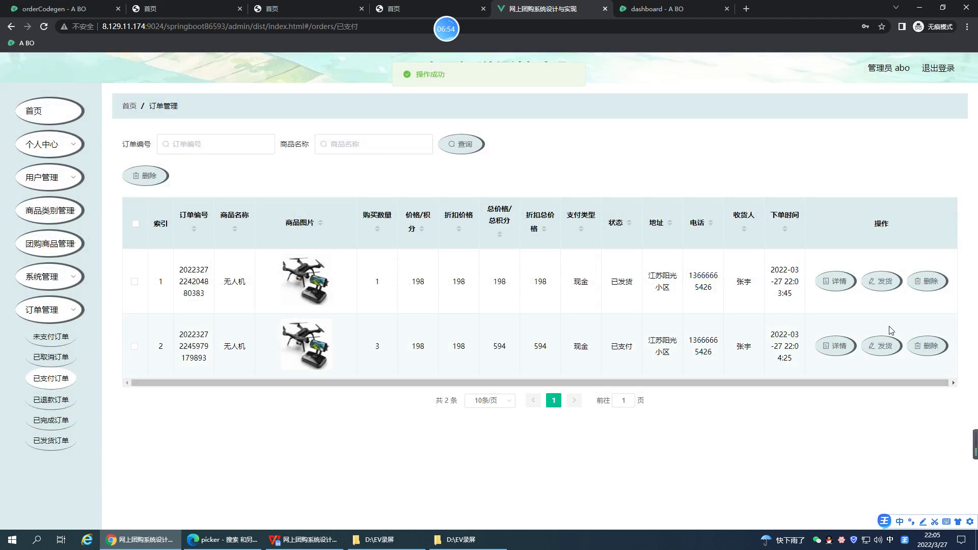Open Windows taskbar search
This screenshot has width=978, height=550.
click(37, 540)
